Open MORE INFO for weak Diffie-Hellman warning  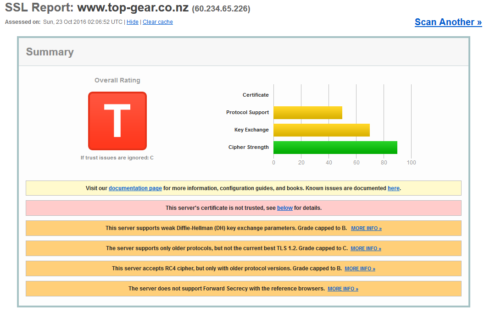click(366, 228)
